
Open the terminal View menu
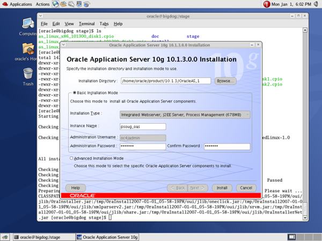click(69, 24)
